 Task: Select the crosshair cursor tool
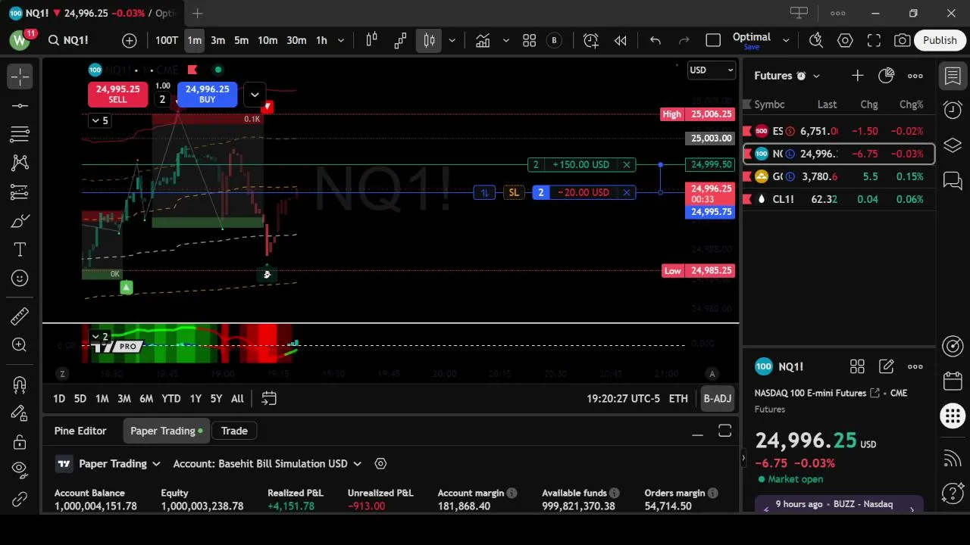pyautogui.click(x=20, y=76)
